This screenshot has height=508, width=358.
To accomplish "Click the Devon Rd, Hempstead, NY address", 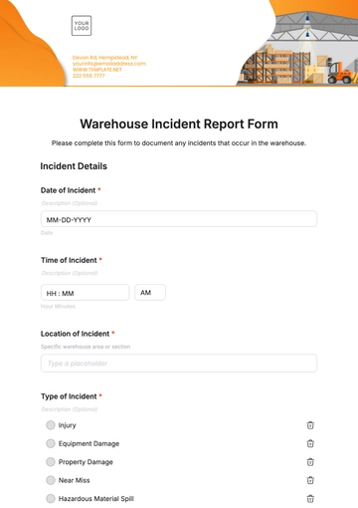I will (104, 58).
